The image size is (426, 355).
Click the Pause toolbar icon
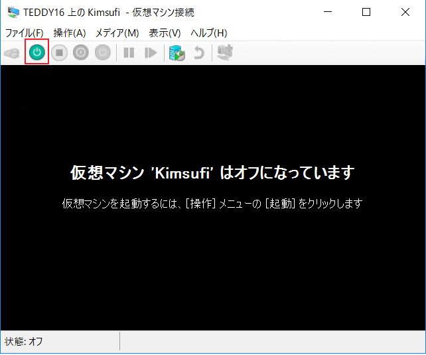(129, 53)
